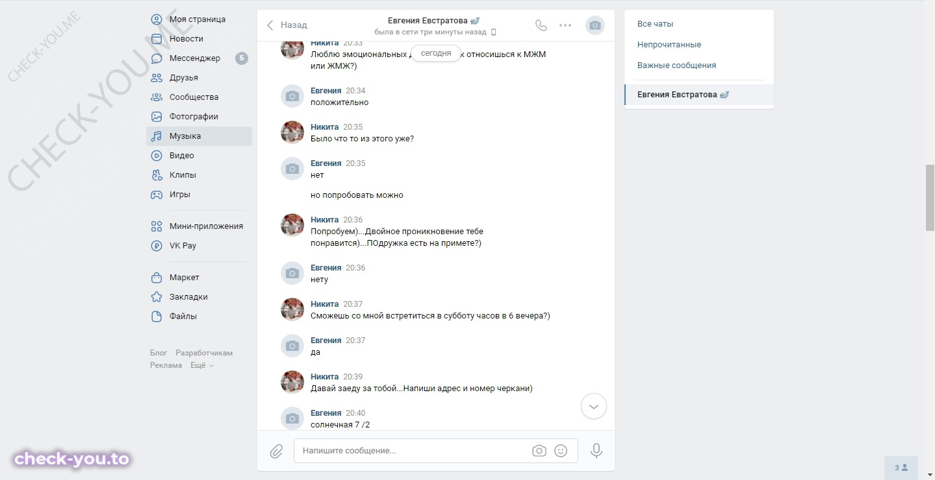Image resolution: width=935 pixels, height=480 pixels.
Task: Expand Ещё footer dropdown
Action: point(202,365)
